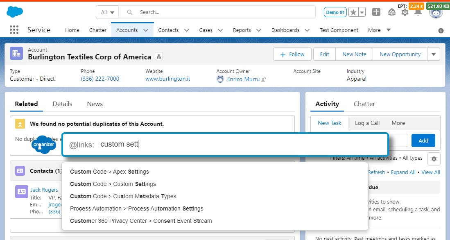
Task: Focus the @links organizer input box
Action: (225, 145)
